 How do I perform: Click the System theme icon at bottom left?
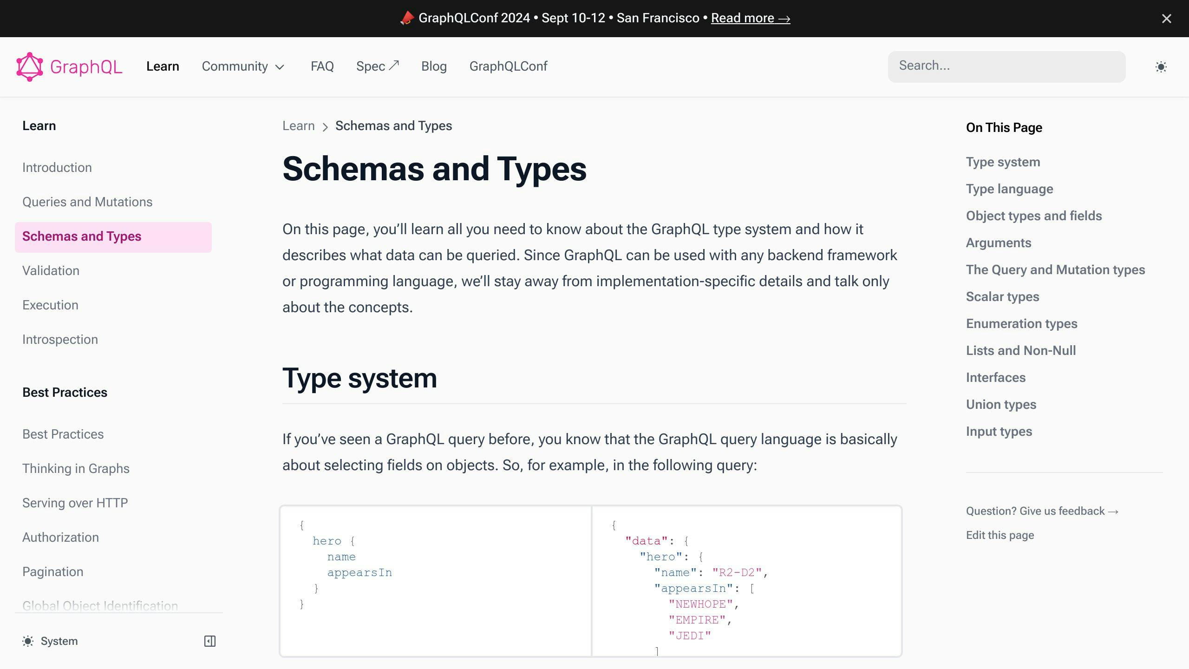click(29, 641)
